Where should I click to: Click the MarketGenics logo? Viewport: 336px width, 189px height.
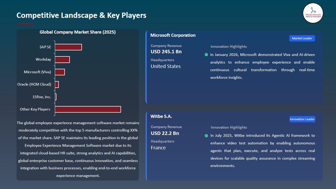tap(313, 13)
